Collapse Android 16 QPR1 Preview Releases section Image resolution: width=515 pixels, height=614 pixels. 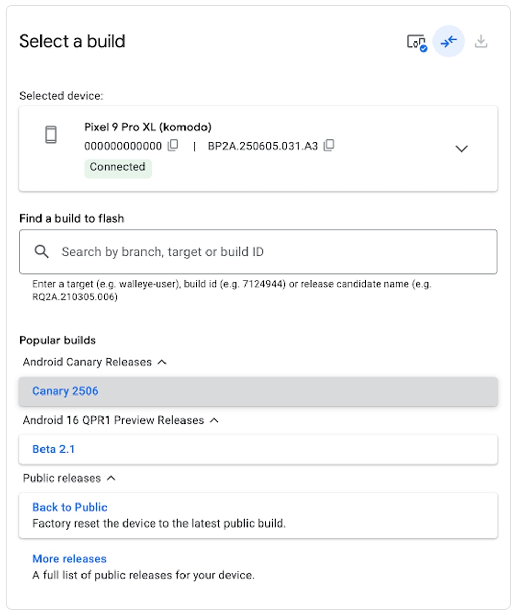point(215,420)
